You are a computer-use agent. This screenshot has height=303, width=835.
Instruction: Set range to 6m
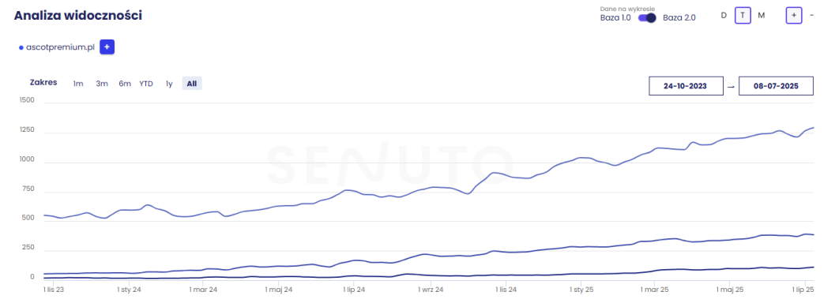point(125,84)
